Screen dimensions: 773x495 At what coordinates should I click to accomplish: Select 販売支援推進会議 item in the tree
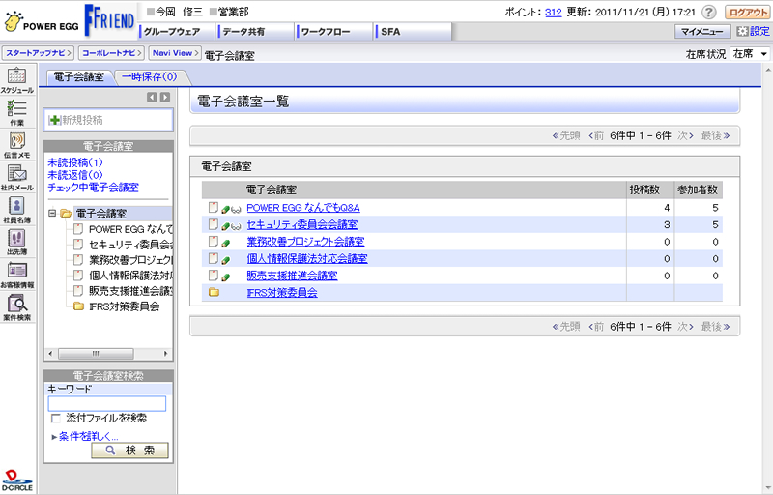(130, 291)
